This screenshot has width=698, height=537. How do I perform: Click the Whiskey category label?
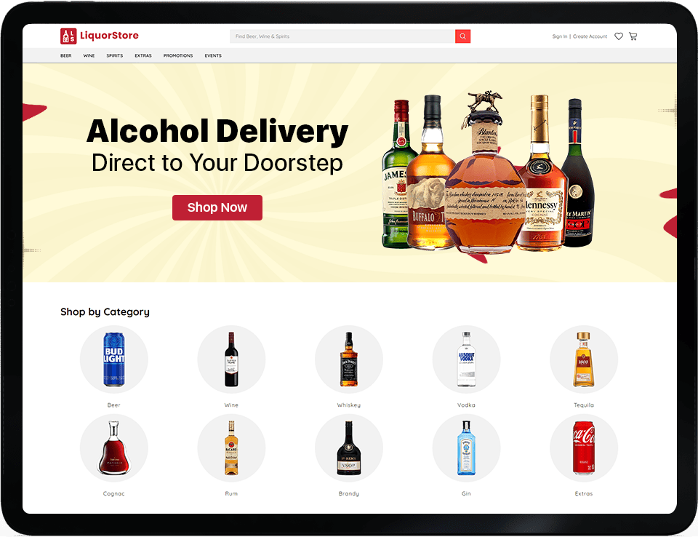tap(349, 405)
